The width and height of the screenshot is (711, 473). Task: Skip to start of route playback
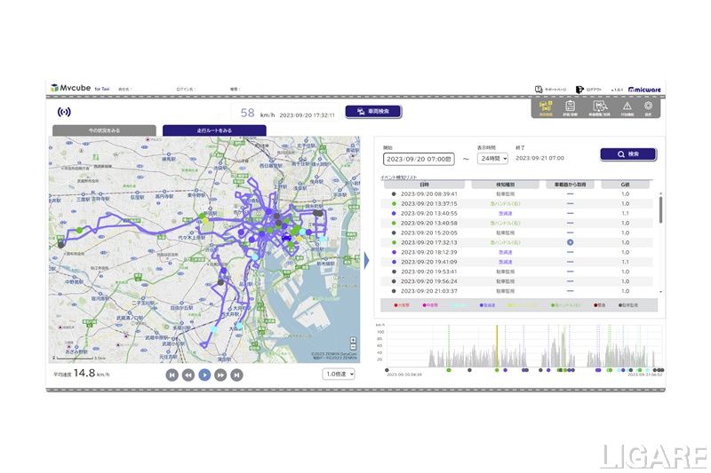[172, 374]
